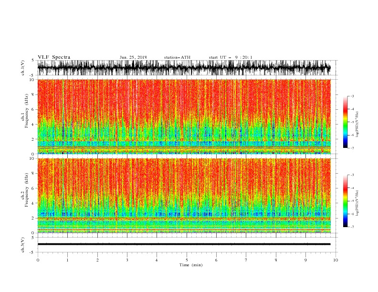The image size is (378, 292).
Task: Click the "9" tick on the time axis
Action: [305, 260]
